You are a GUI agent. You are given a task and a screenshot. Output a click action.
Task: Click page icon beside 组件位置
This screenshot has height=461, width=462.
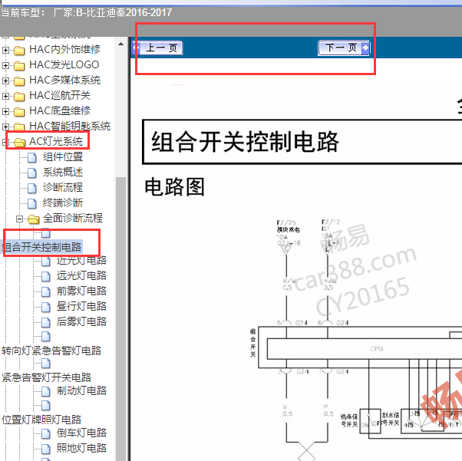tap(32, 157)
